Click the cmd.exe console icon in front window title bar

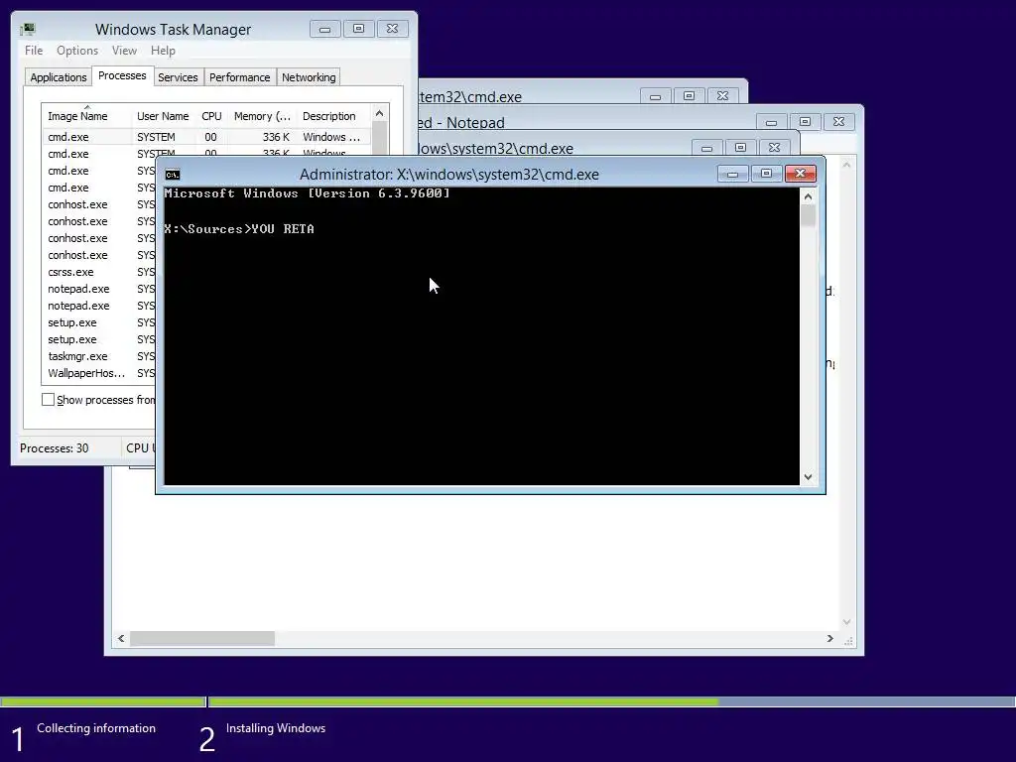pyautogui.click(x=173, y=175)
